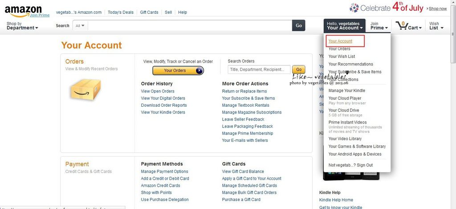Select Your Recommendations menu item
This screenshot has width=456, height=209.
point(351,64)
